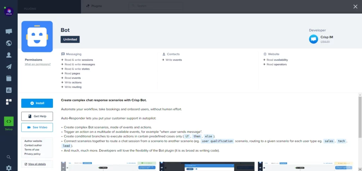Click the 'Read pages' permission
The image size is (362, 171).
(x=72, y=73)
